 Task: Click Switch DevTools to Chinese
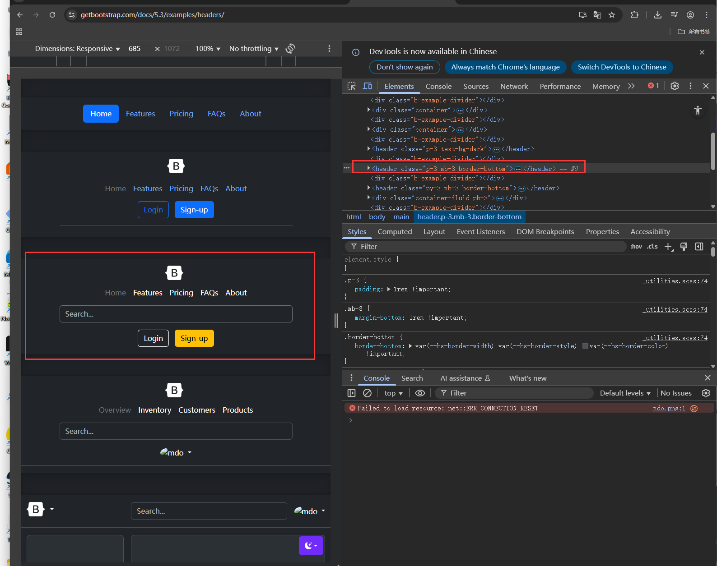pyautogui.click(x=622, y=67)
